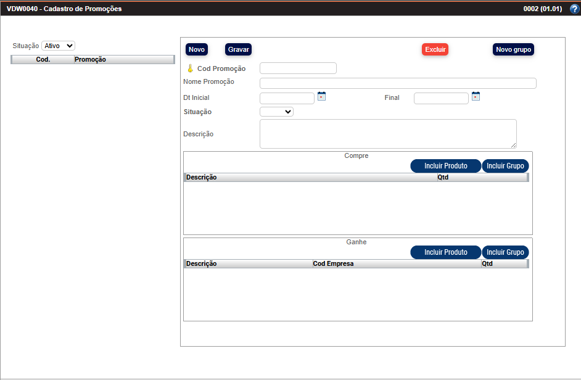Click Incluir Produto in Compre section
Viewport: 581px width, 380px height.
click(445, 166)
